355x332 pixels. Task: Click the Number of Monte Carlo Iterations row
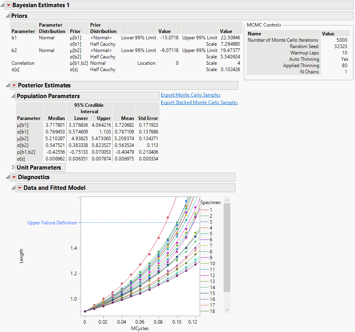pyautogui.click(x=283, y=40)
